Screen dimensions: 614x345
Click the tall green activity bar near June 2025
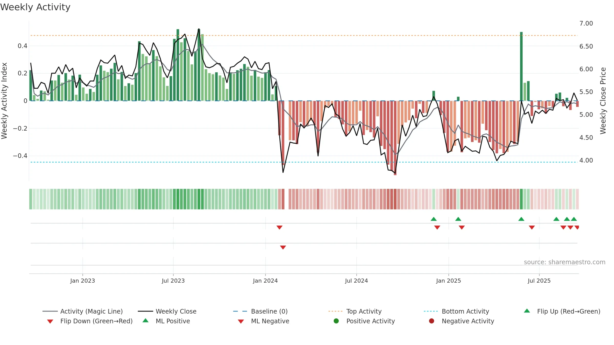point(521,66)
